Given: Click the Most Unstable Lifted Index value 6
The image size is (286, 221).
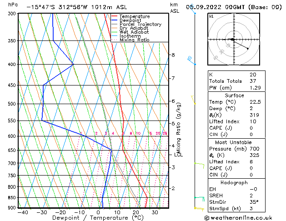Looking at the screenshot, I should (x=251, y=162).
